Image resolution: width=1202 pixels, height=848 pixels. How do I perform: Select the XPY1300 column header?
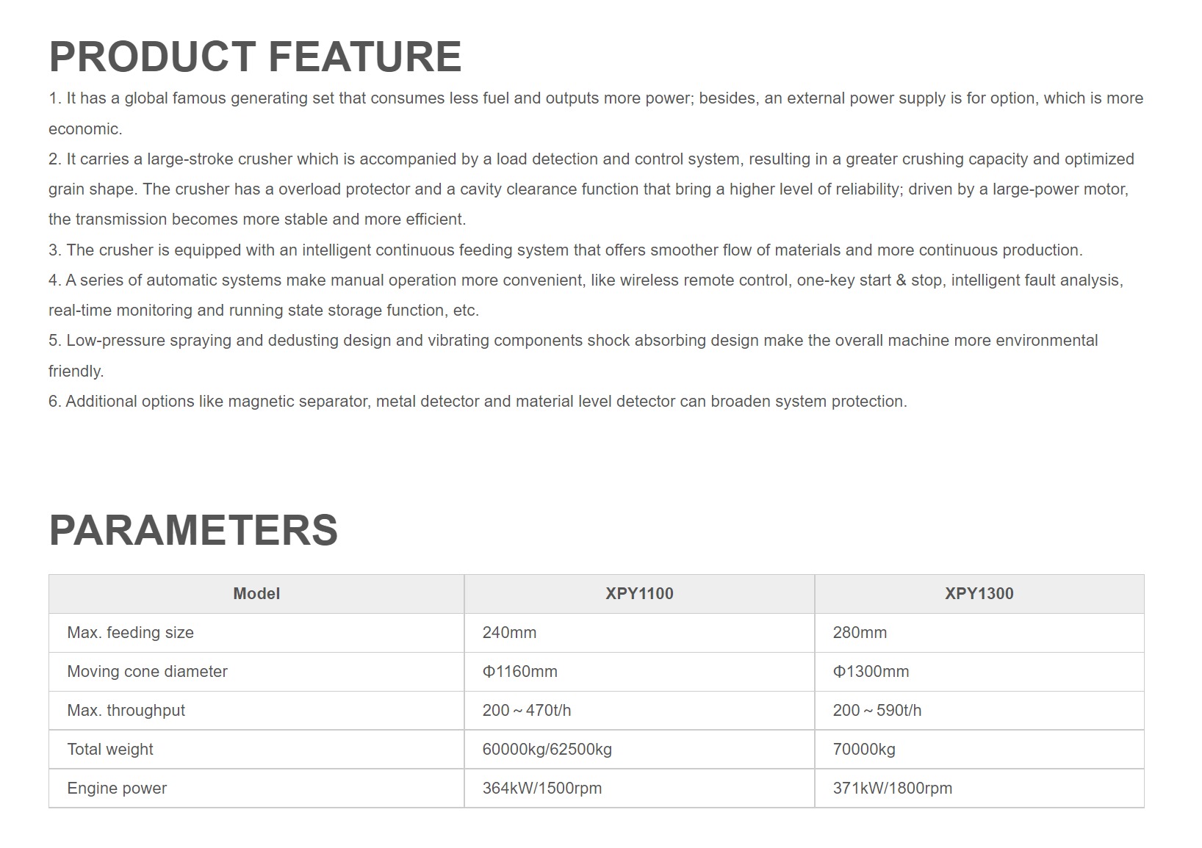(x=979, y=594)
